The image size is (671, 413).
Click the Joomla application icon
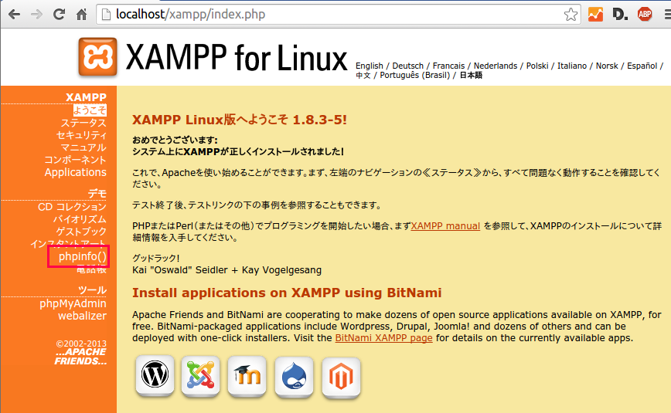[x=201, y=375]
